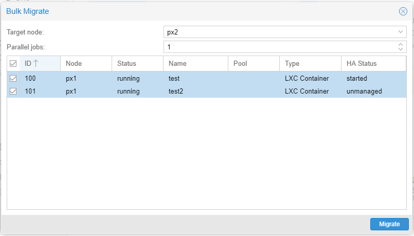Screen dimensions: 414x236
Task: Click the Parallel jobs input field
Action: point(278,47)
